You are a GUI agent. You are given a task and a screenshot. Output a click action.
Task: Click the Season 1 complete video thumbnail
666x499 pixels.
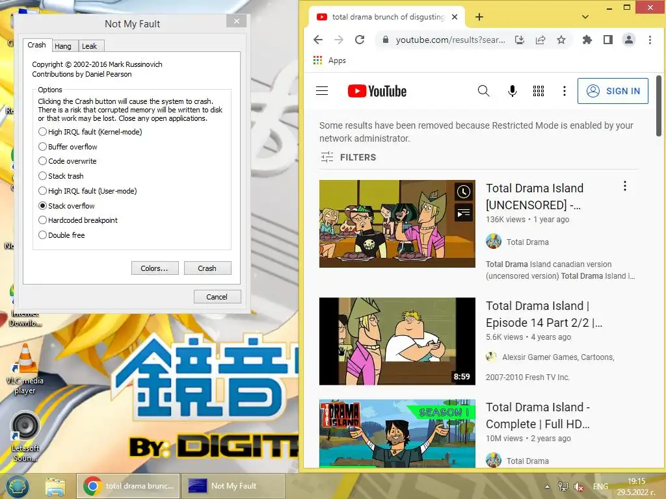click(x=397, y=433)
